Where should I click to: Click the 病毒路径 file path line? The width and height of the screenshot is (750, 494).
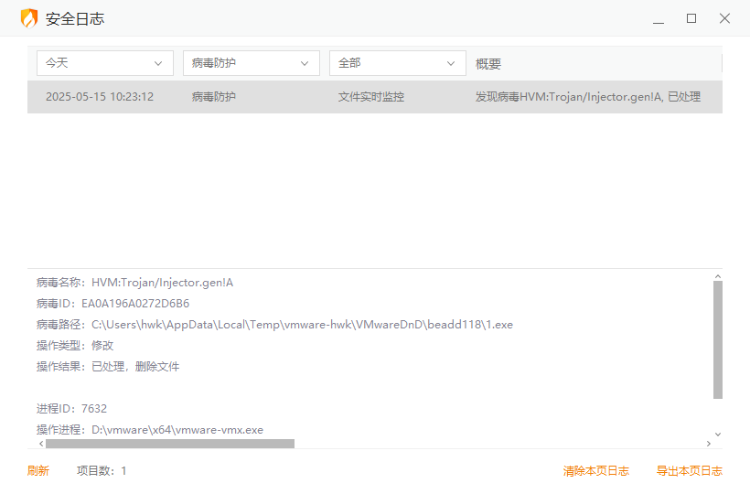click(x=274, y=325)
